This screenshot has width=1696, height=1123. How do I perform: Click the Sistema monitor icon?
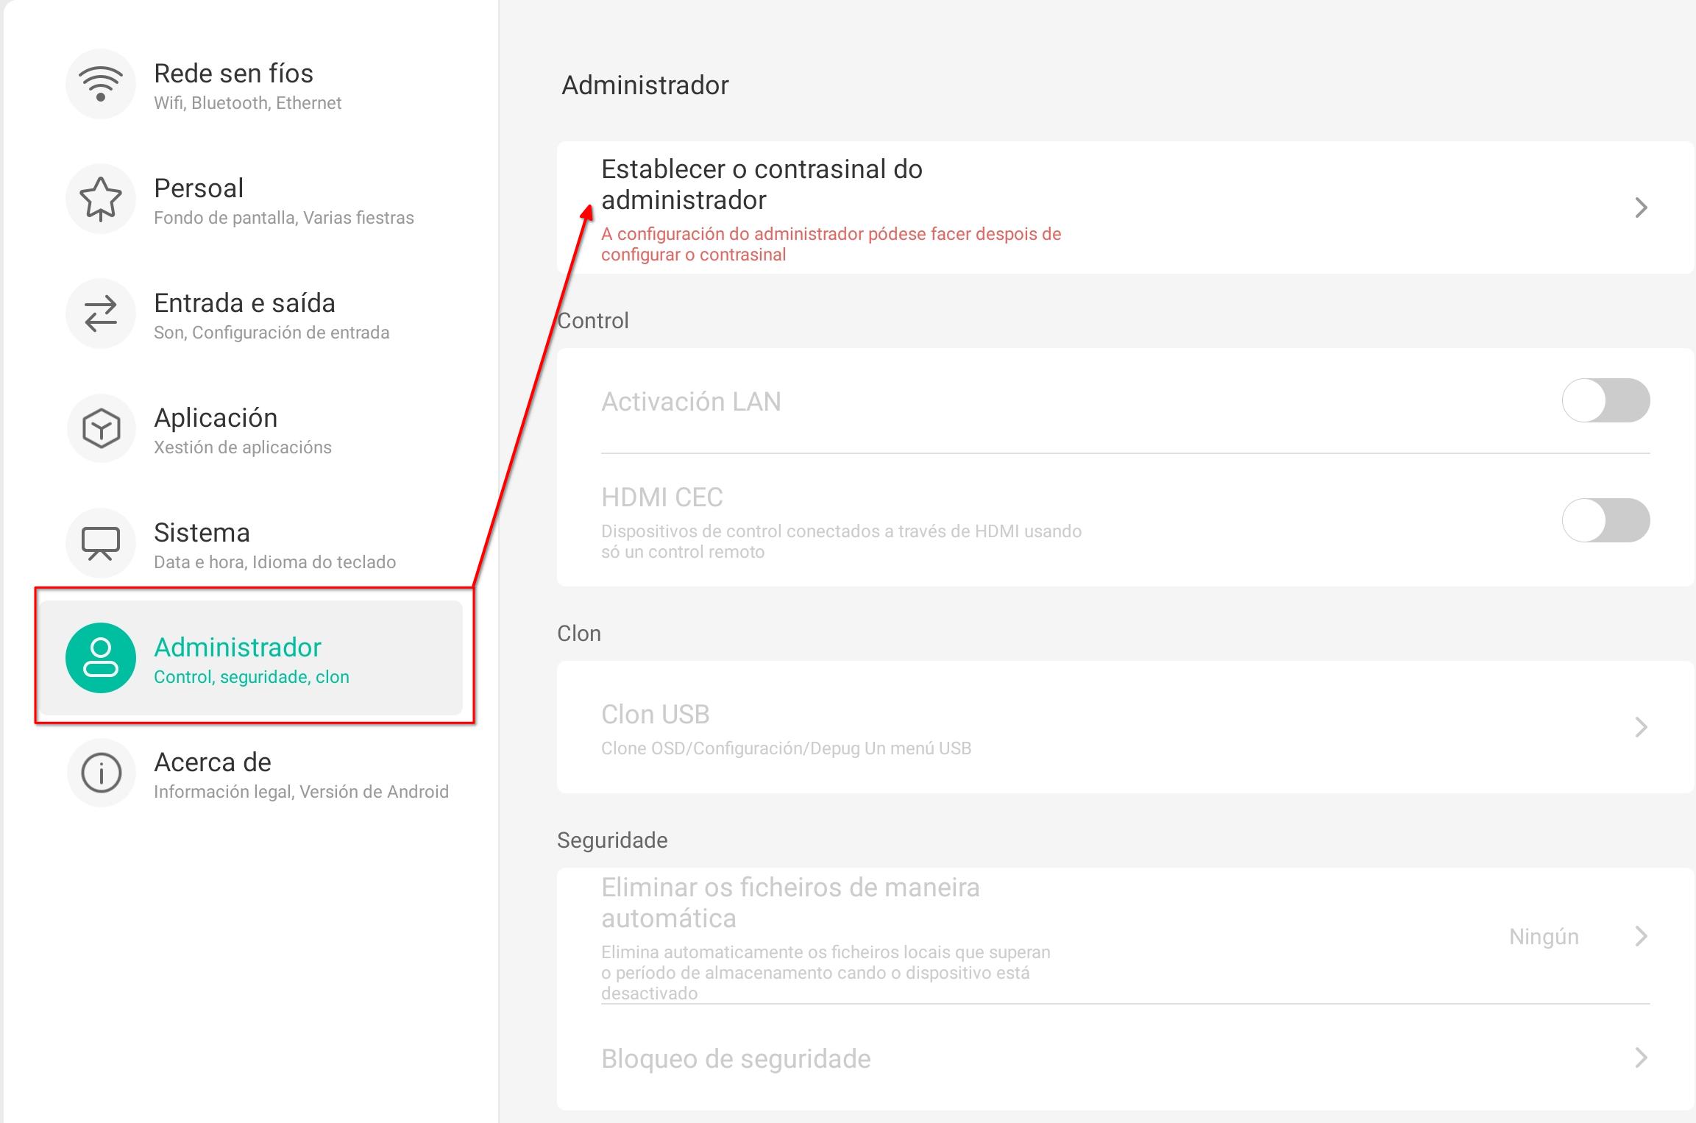tap(101, 543)
